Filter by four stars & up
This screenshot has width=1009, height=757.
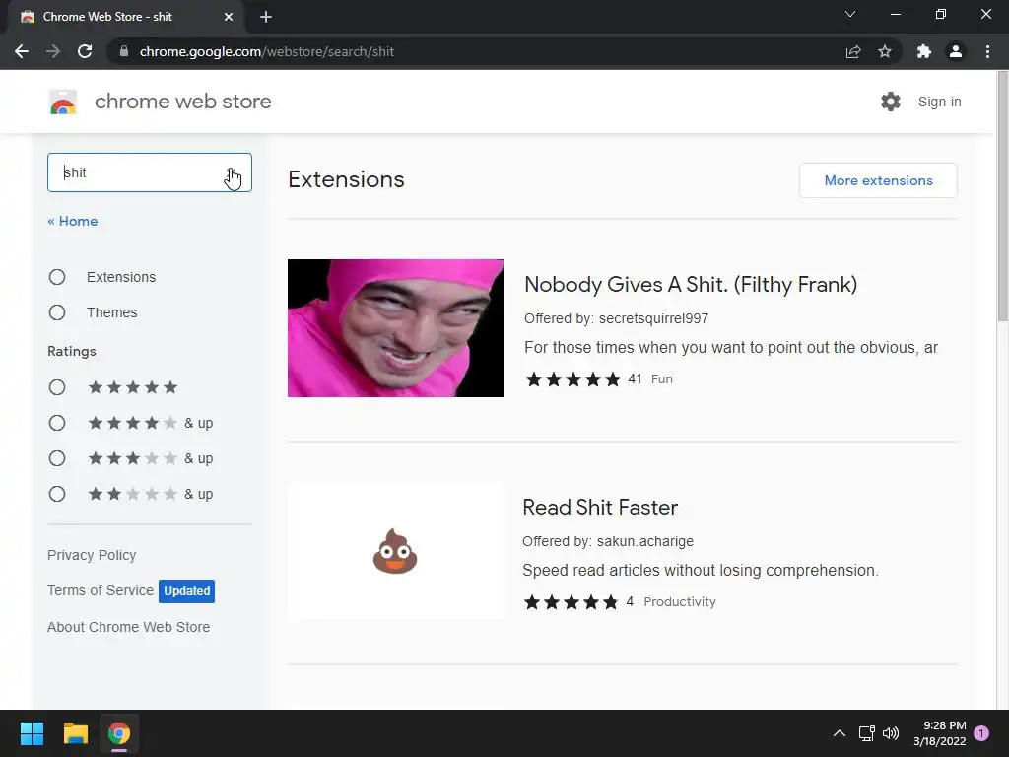point(57,423)
